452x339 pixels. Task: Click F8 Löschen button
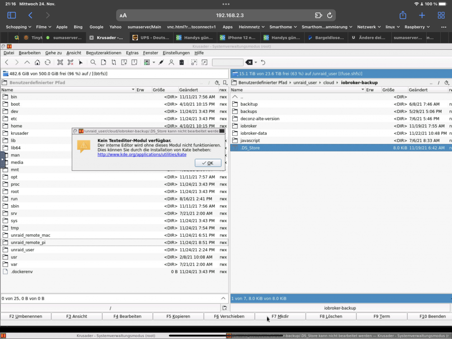pyautogui.click(x=331, y=316)
